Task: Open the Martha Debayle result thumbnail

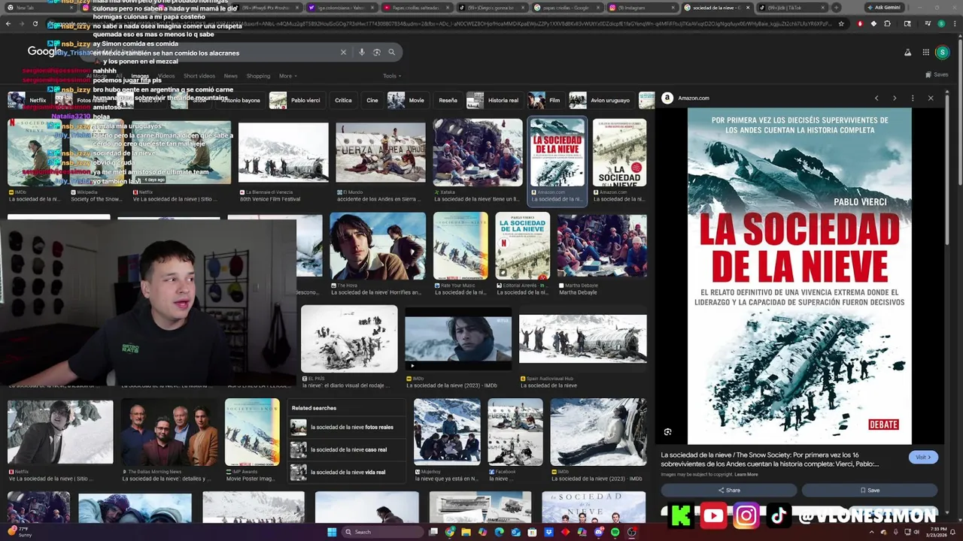Action: click(x=601, y=246)
